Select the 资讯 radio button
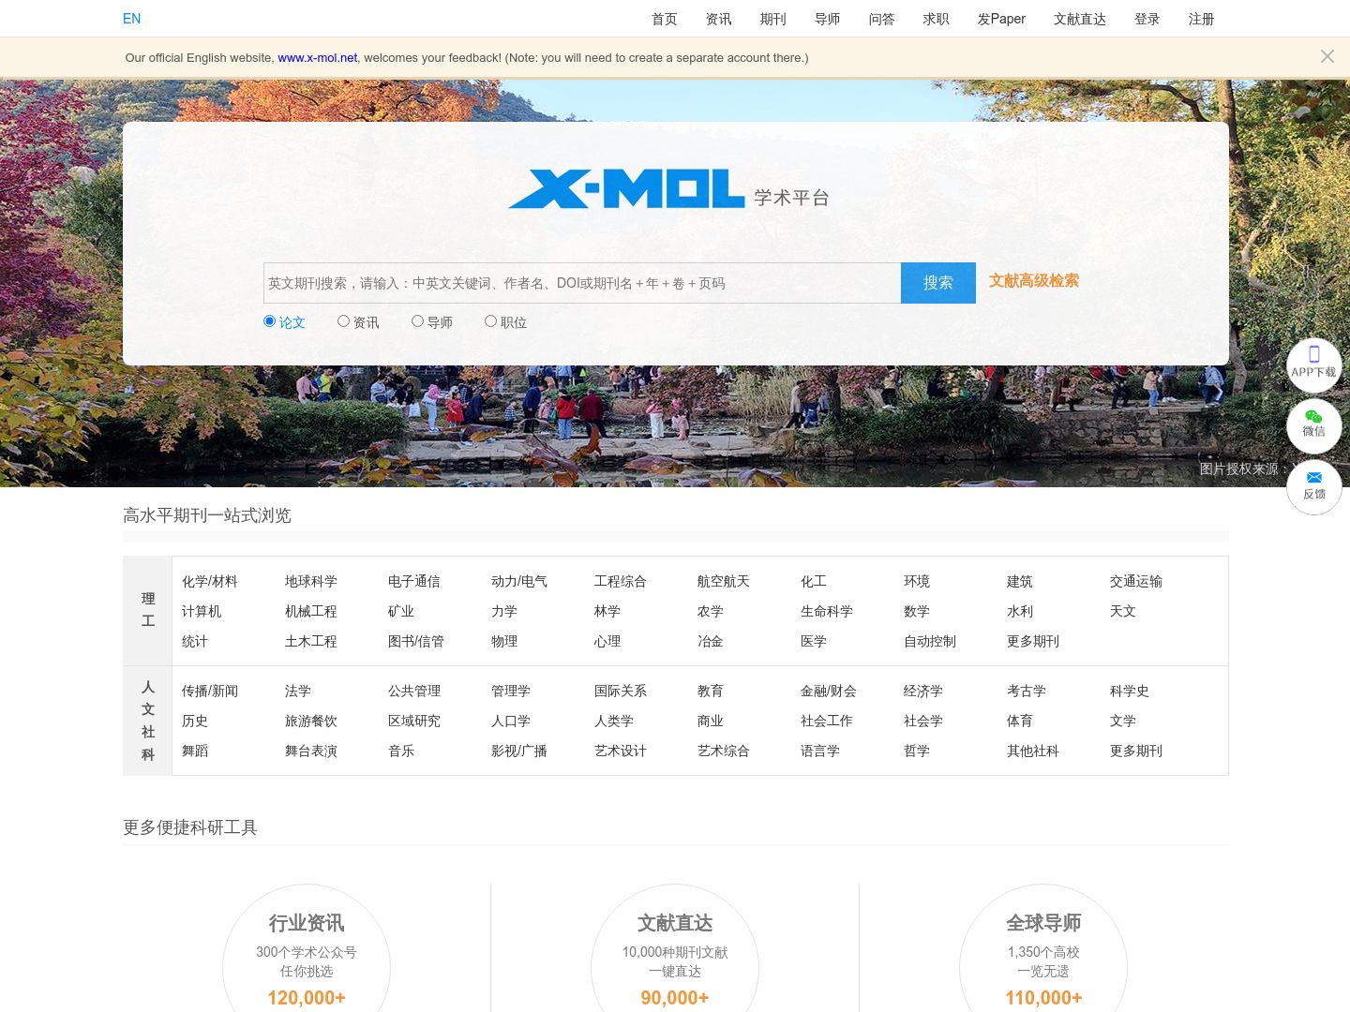Screen dimensions: 1350x1012 (343, 321)
